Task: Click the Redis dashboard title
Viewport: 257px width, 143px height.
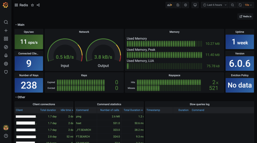Action: click(x=24, y=5)
